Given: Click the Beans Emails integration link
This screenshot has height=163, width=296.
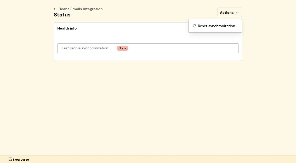Looking at the screenshot, I should pos(81,9).
